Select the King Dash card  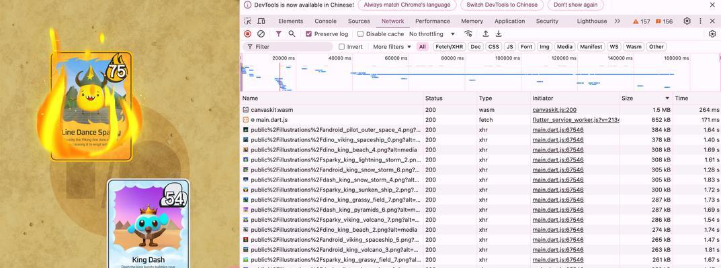[149, 224]
